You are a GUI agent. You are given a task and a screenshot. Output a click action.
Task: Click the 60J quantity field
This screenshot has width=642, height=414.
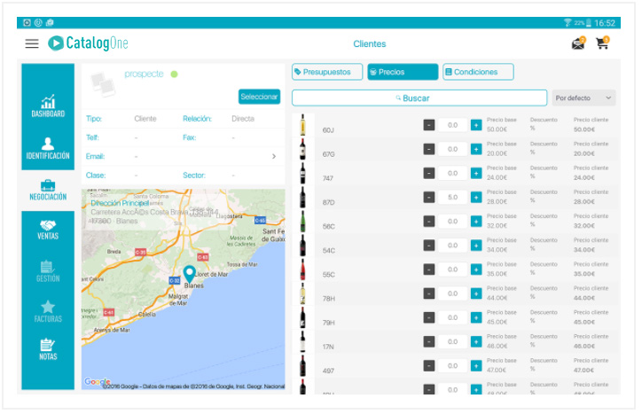point(452,125)
